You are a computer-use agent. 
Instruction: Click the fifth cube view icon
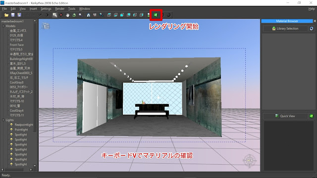tap(135, 15)
